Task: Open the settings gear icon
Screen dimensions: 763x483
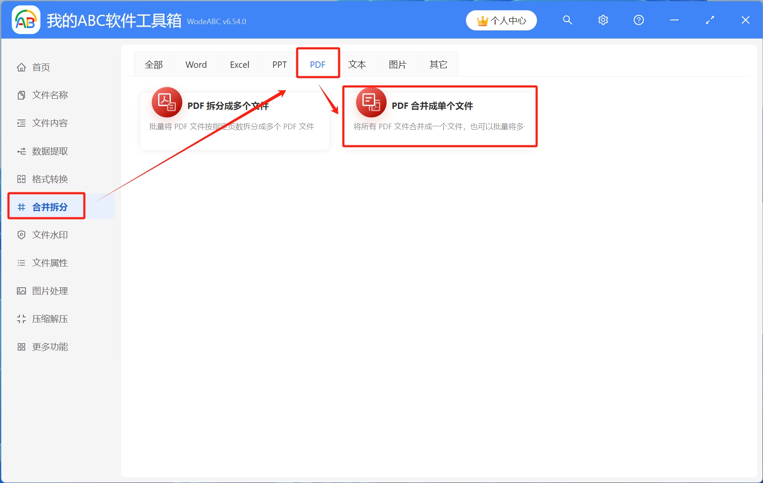Action: point(603,20)
